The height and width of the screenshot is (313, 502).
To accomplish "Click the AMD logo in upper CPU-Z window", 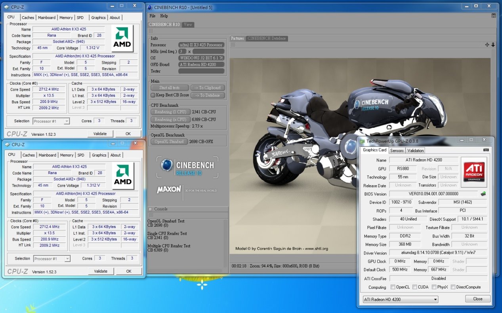I will click(122, 39).
